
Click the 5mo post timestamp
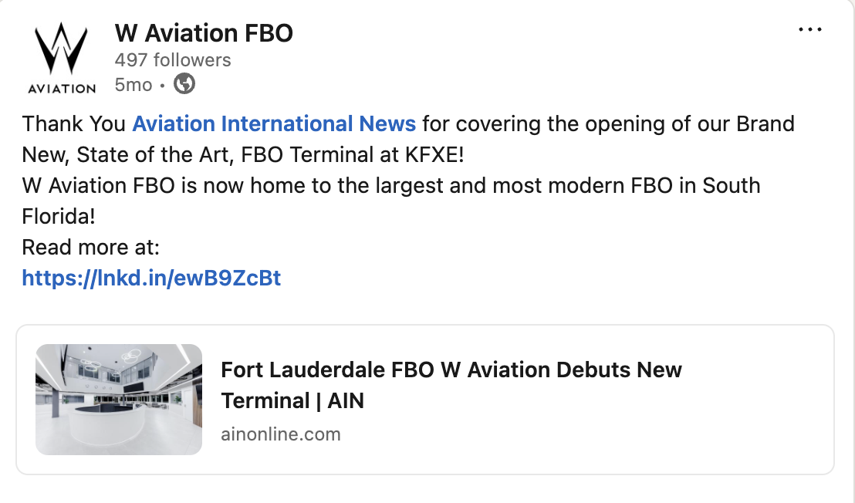133,85
